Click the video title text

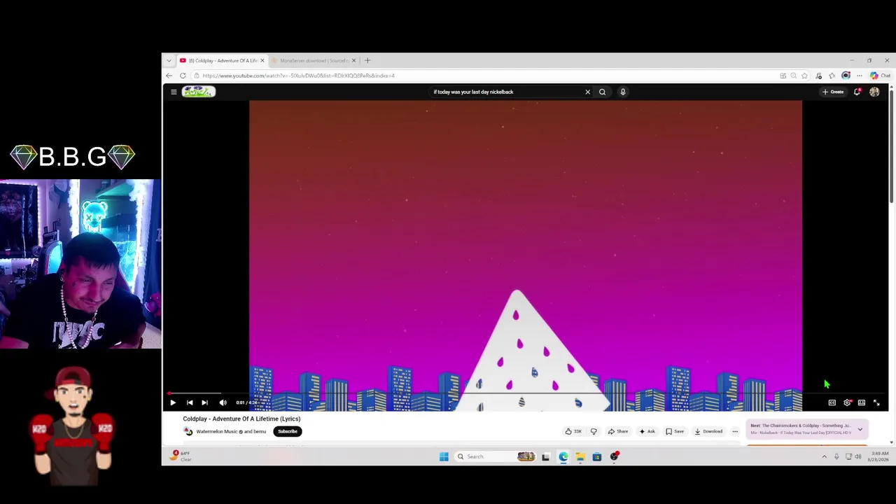(241, 419)
